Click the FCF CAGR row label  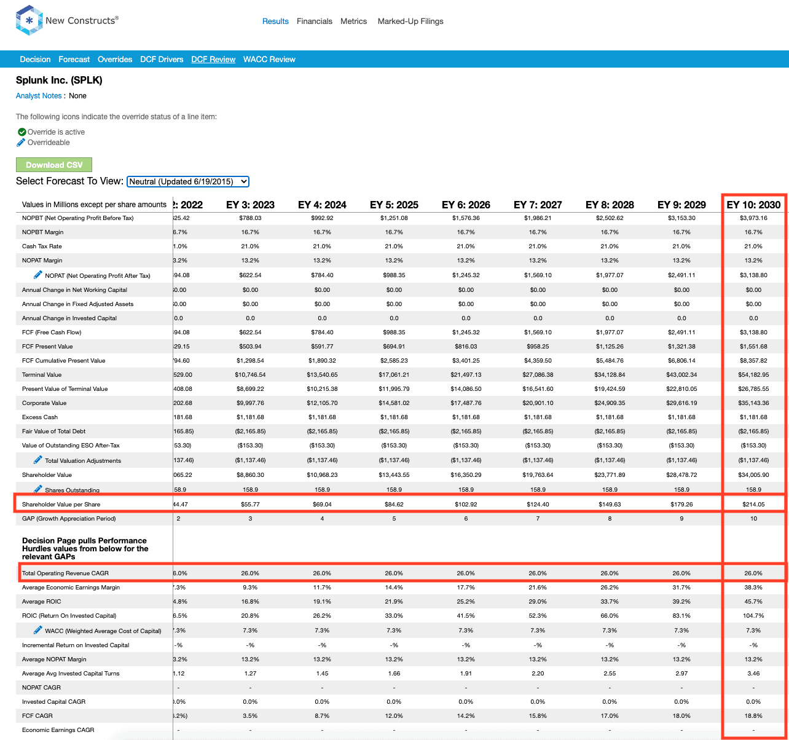pos(37,716)
